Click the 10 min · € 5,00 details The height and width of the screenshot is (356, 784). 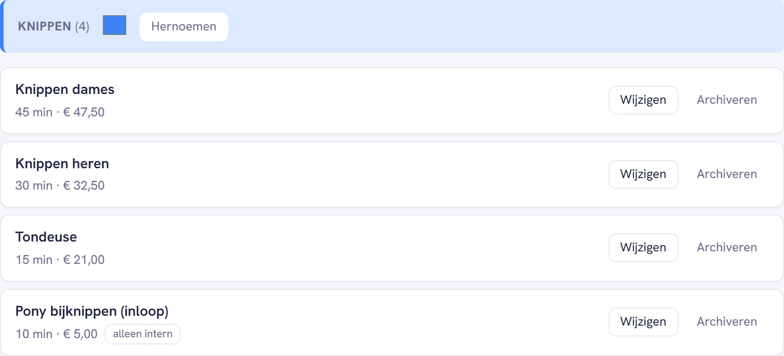pos(56,334)
